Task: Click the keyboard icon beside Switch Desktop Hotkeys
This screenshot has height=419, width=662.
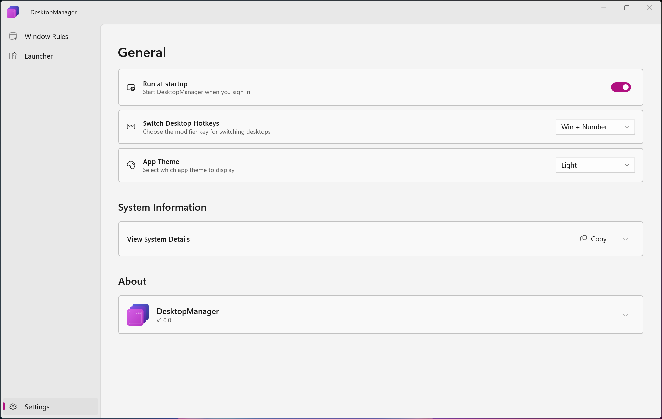Action: pos(131,126)
